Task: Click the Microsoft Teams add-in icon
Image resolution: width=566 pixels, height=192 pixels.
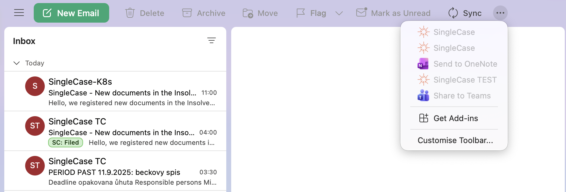Action: pos(423,95)
